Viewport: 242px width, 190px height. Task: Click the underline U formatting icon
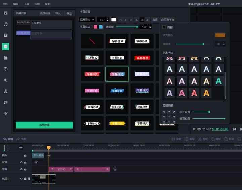tap(131, 20)
